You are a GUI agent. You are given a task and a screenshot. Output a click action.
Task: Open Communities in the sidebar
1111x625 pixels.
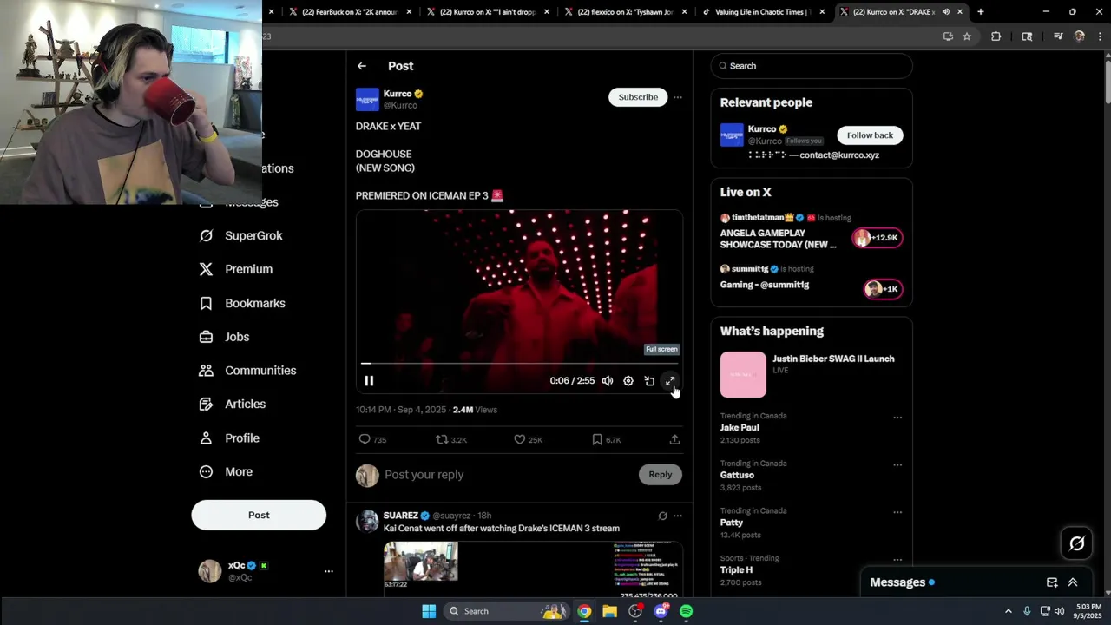pos(247,371)
